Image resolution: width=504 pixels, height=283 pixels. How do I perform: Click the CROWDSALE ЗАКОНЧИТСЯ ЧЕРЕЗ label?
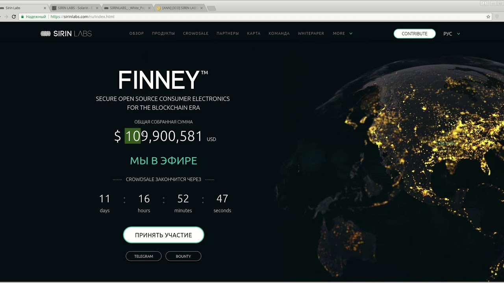coord(163,179)
